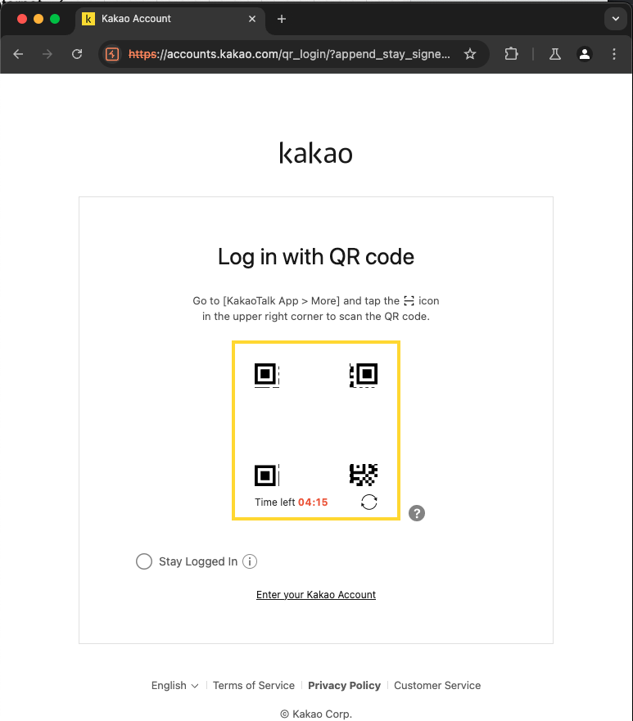Open the Terms of Service link

click(x=254, y=685)
